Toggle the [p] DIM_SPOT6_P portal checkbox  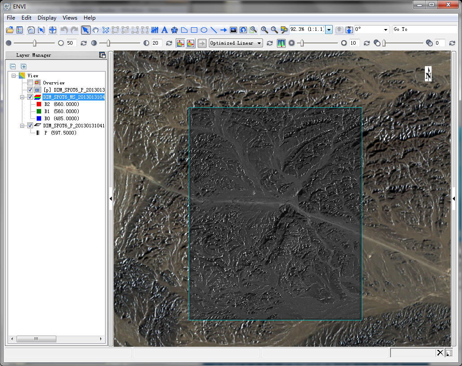pos(30,90)
